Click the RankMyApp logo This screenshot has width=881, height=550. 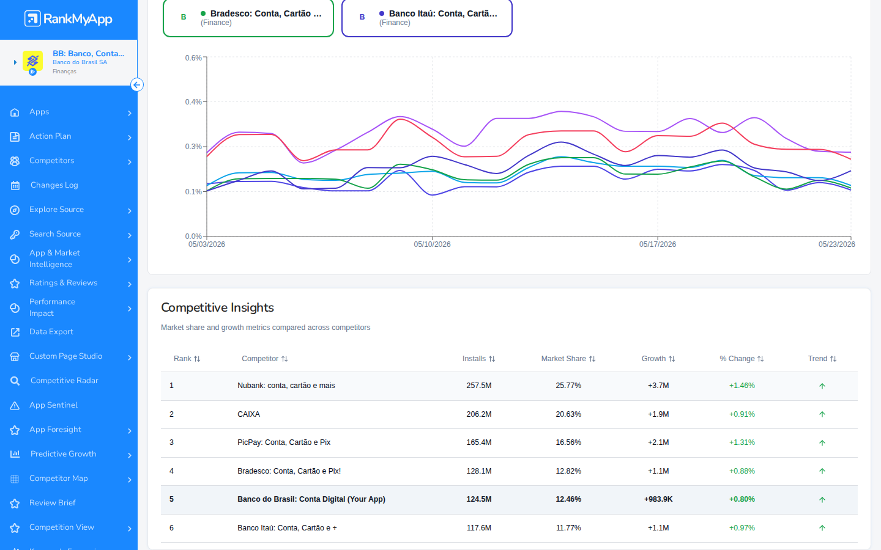point(69,19)
